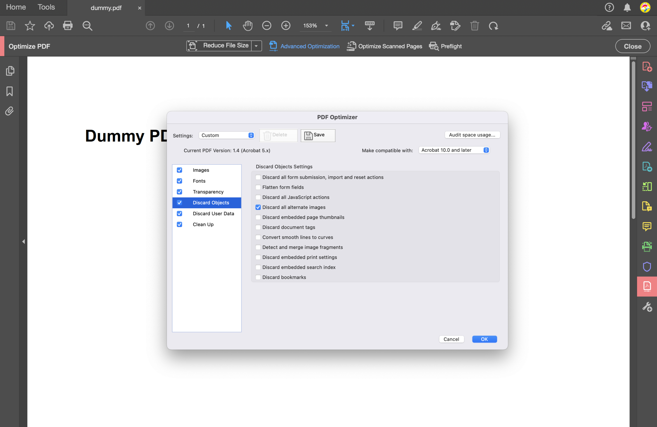Click the Add comment note icon
The height and width of the screenshot is (427, 657).
pos(398,26)
